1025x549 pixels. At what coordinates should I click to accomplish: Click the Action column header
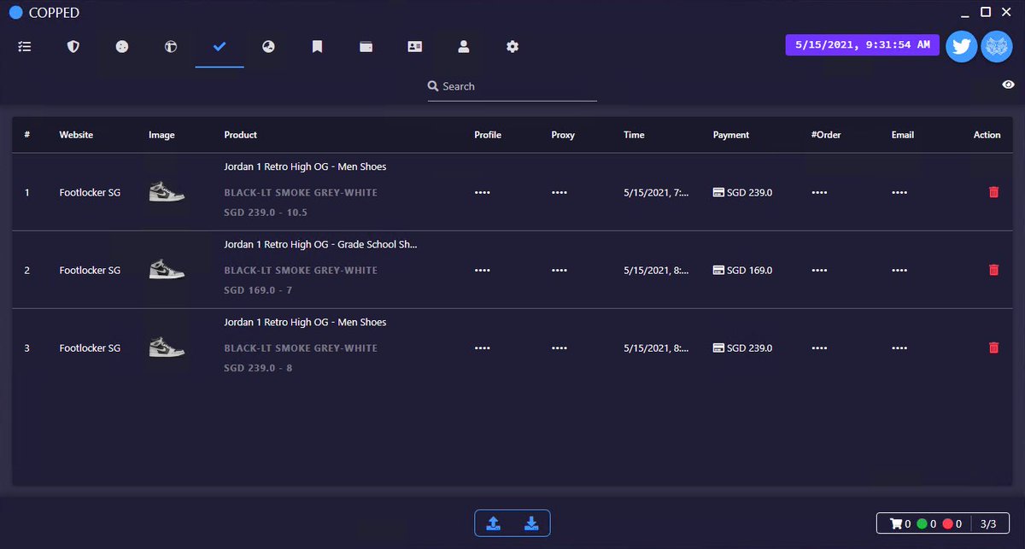(987, 135)
